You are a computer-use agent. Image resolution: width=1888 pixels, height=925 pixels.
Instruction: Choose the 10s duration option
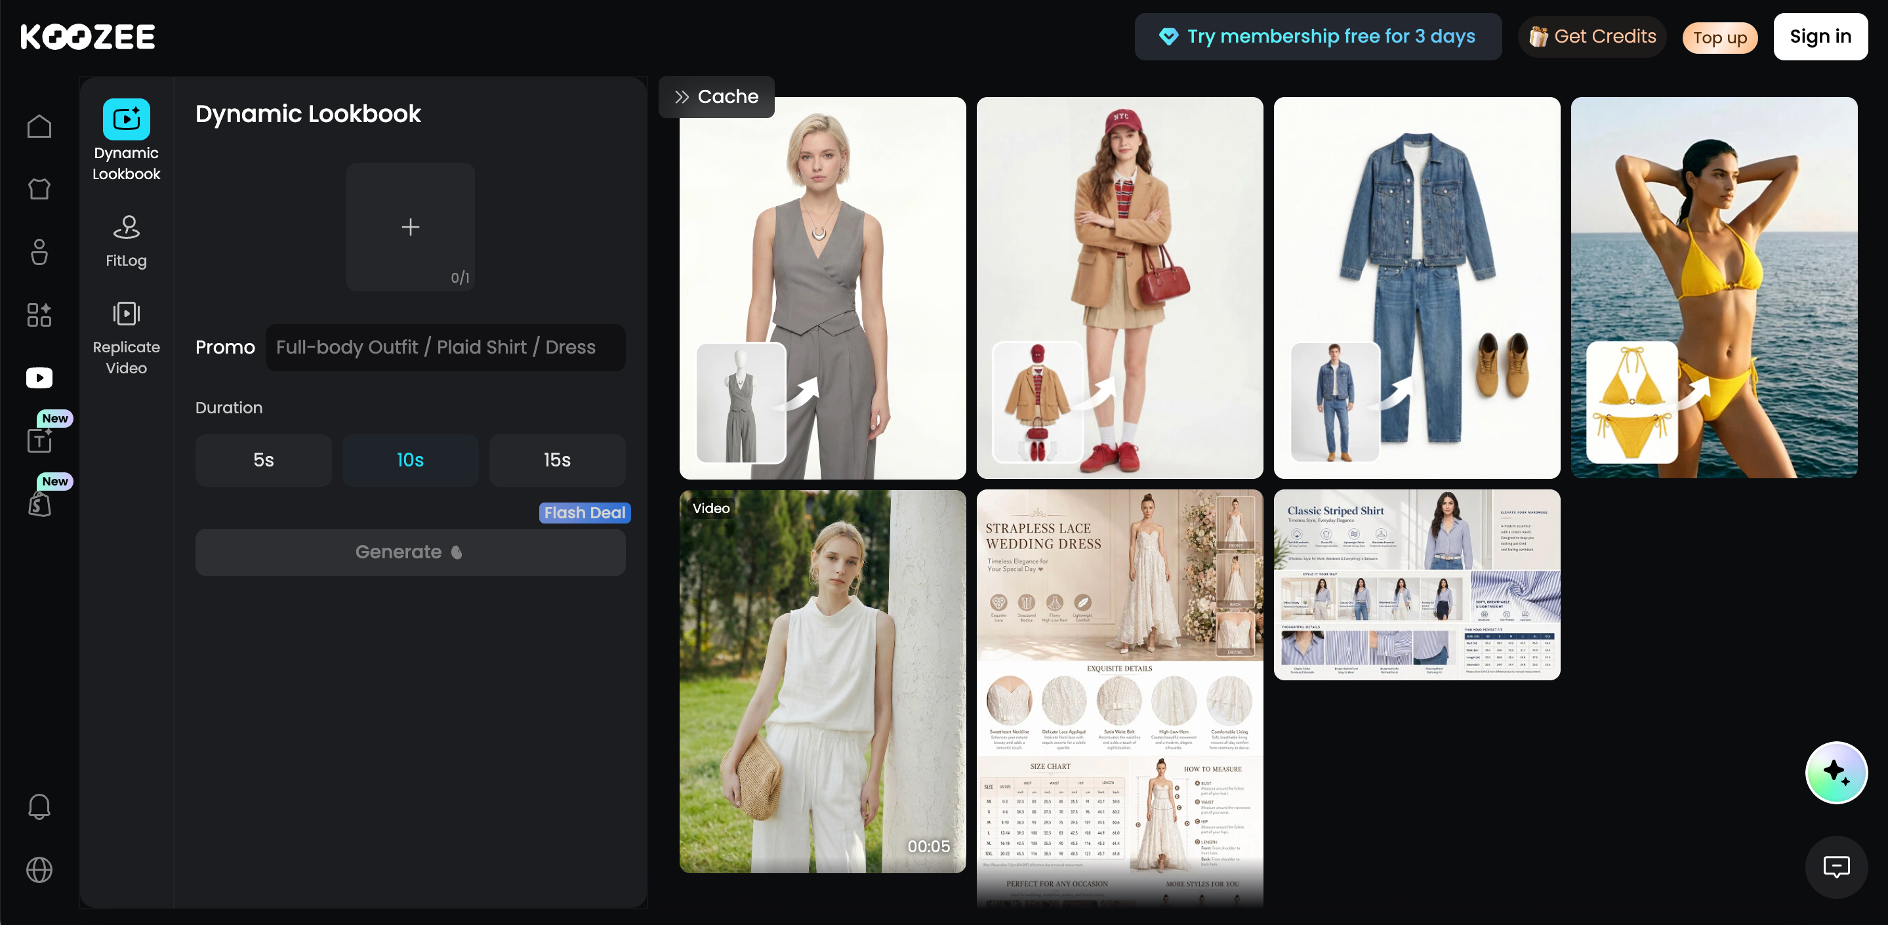(x=411, y=461)
